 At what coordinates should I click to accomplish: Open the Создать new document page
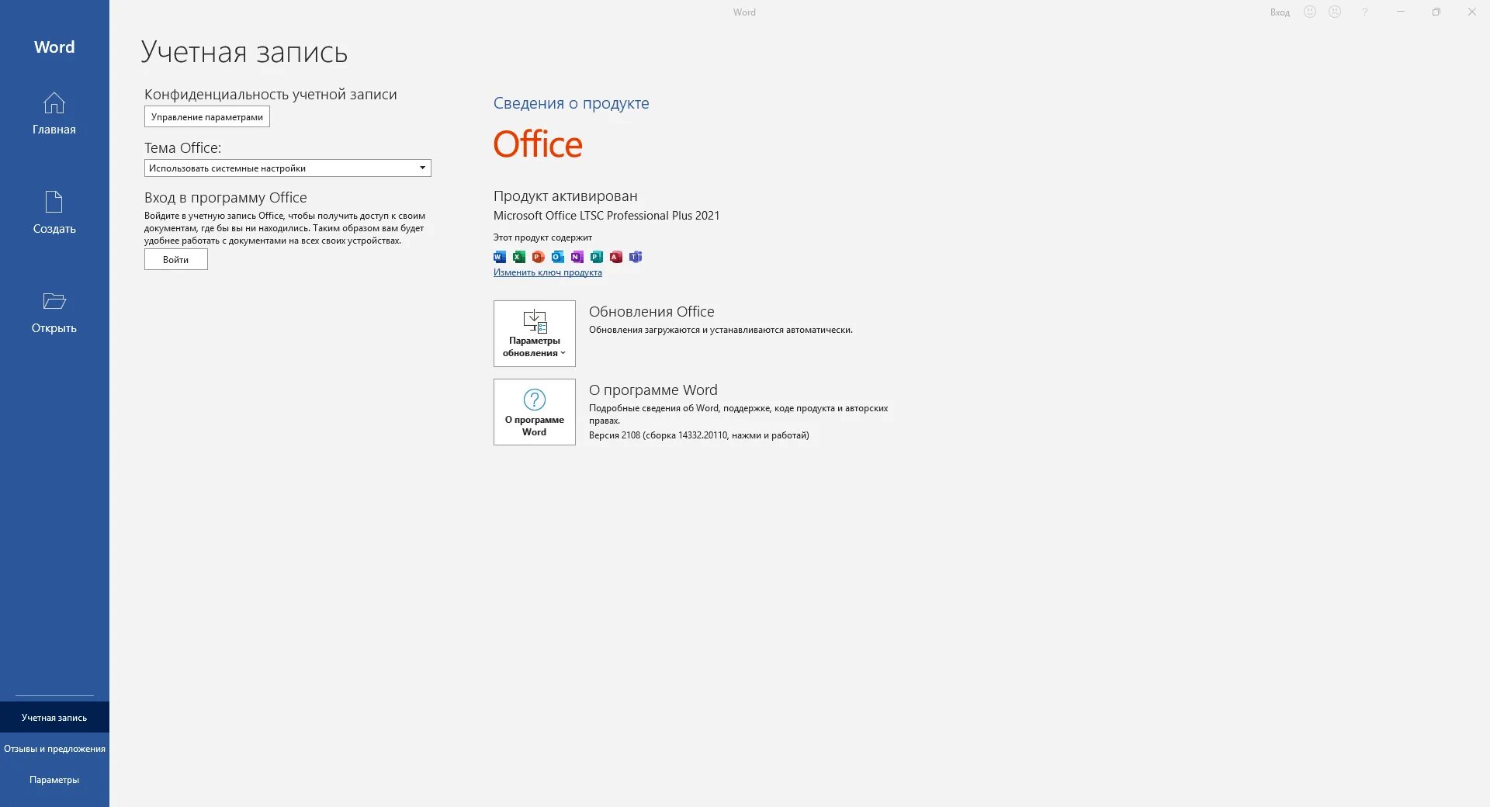tap(54, 213)
